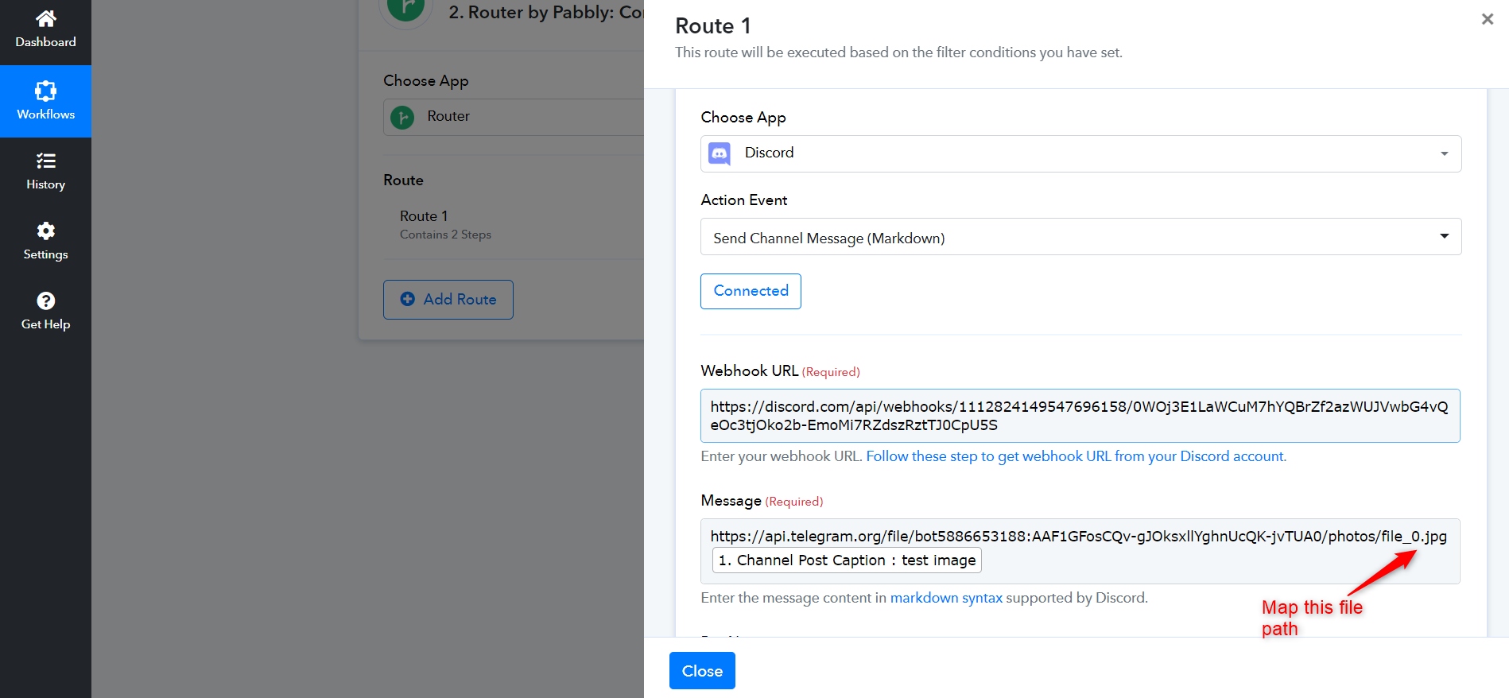1509x698 pixels.
Task: Click the Add Route button
Action: (448, 300)
